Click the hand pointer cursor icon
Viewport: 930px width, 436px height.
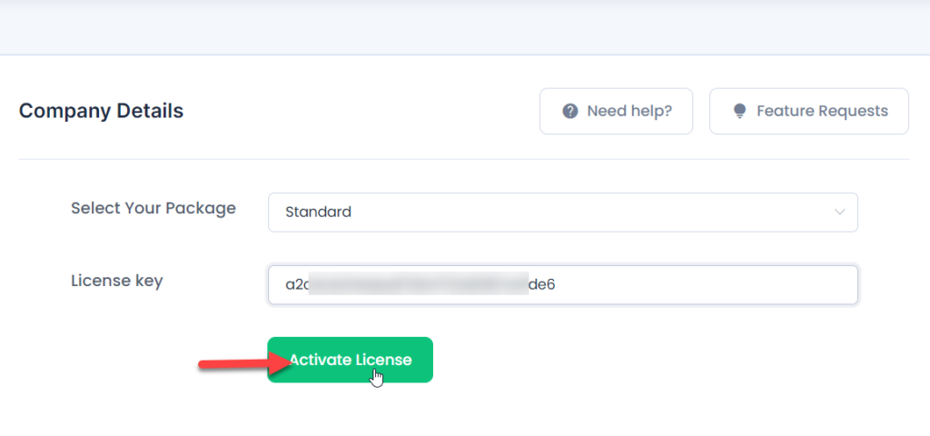click(377, 378)
